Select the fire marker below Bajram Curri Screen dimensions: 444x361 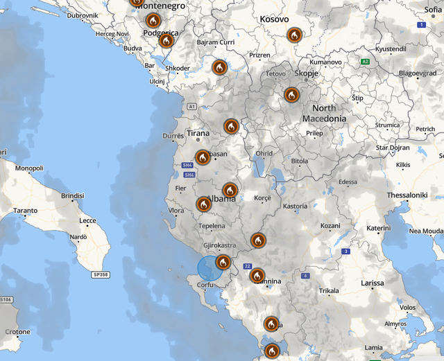point(219,67)
